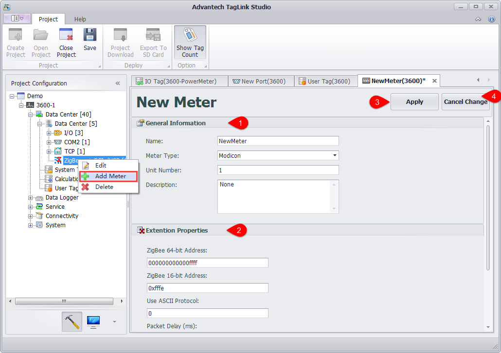
Task: Open the Meter Type dropdown
Action: [x=335, y=155]
